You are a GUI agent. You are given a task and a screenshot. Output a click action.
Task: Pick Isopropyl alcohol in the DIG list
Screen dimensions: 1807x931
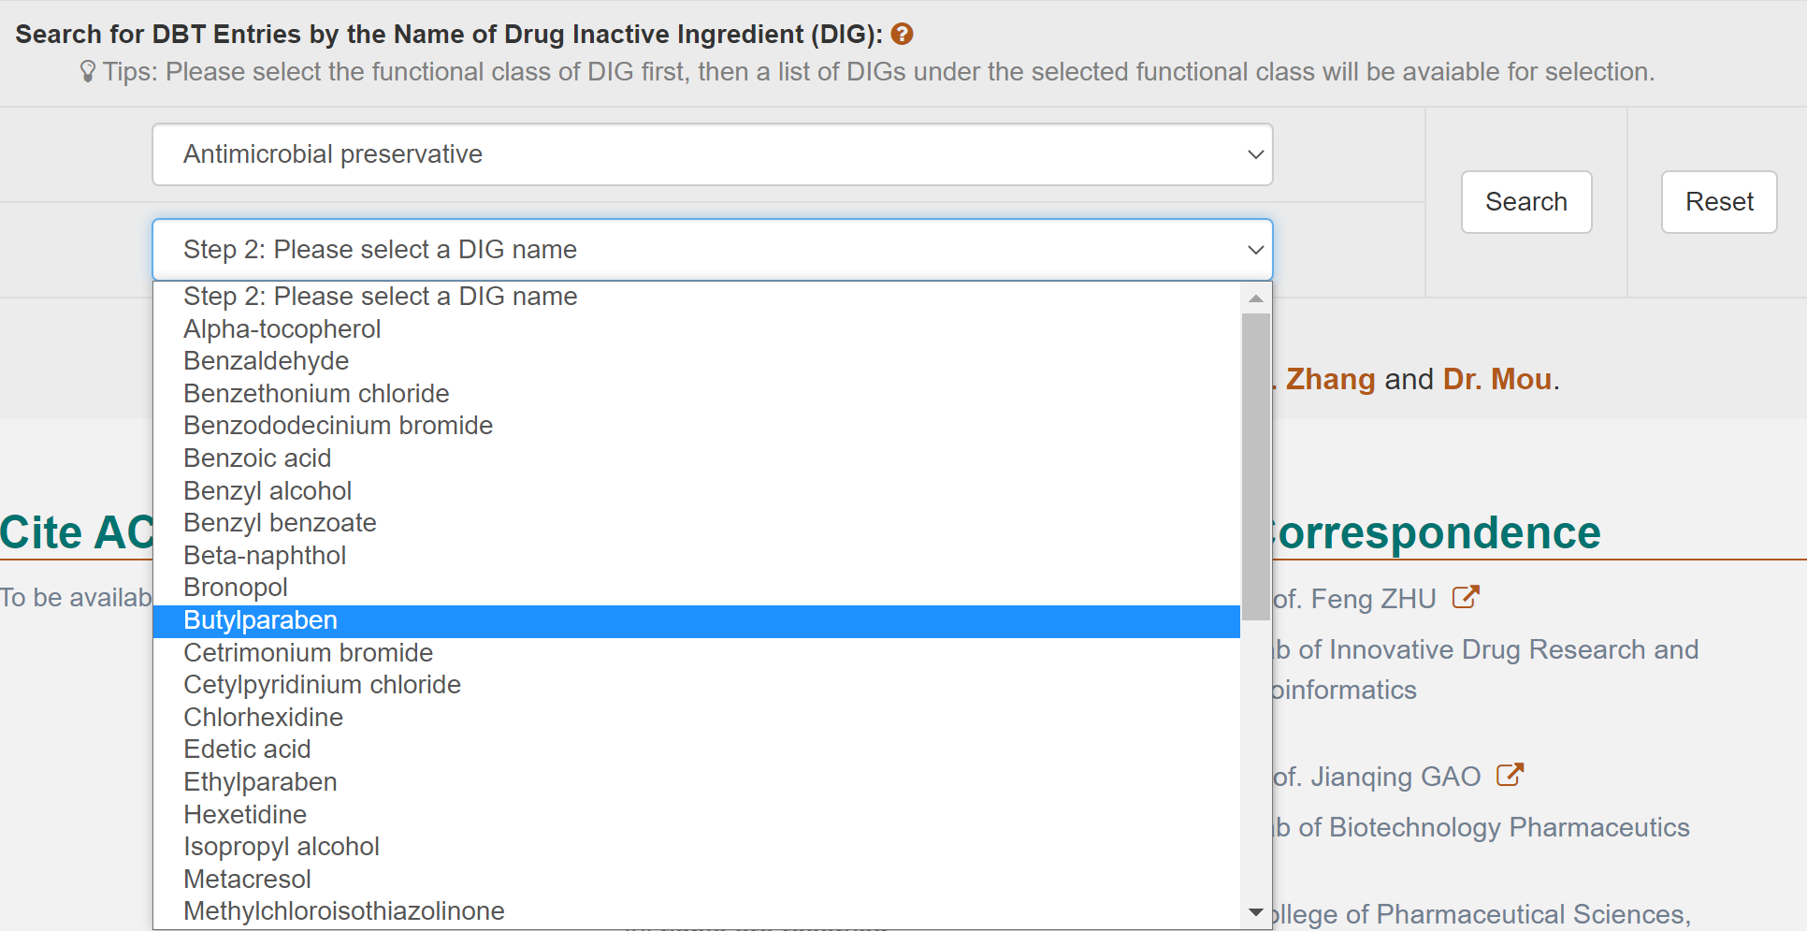tap(282, 847)
